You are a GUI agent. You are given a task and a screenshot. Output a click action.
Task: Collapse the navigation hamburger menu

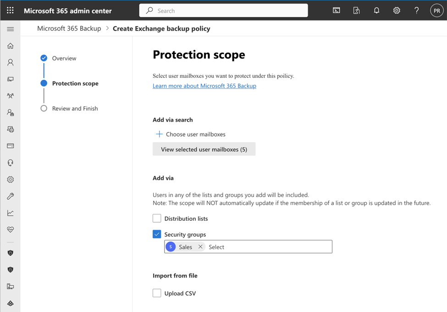click(x=10, y=29)
